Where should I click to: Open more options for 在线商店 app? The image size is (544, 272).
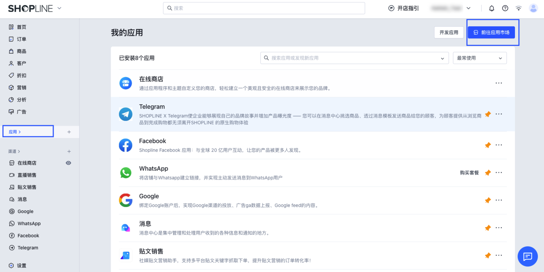(499, 83)
